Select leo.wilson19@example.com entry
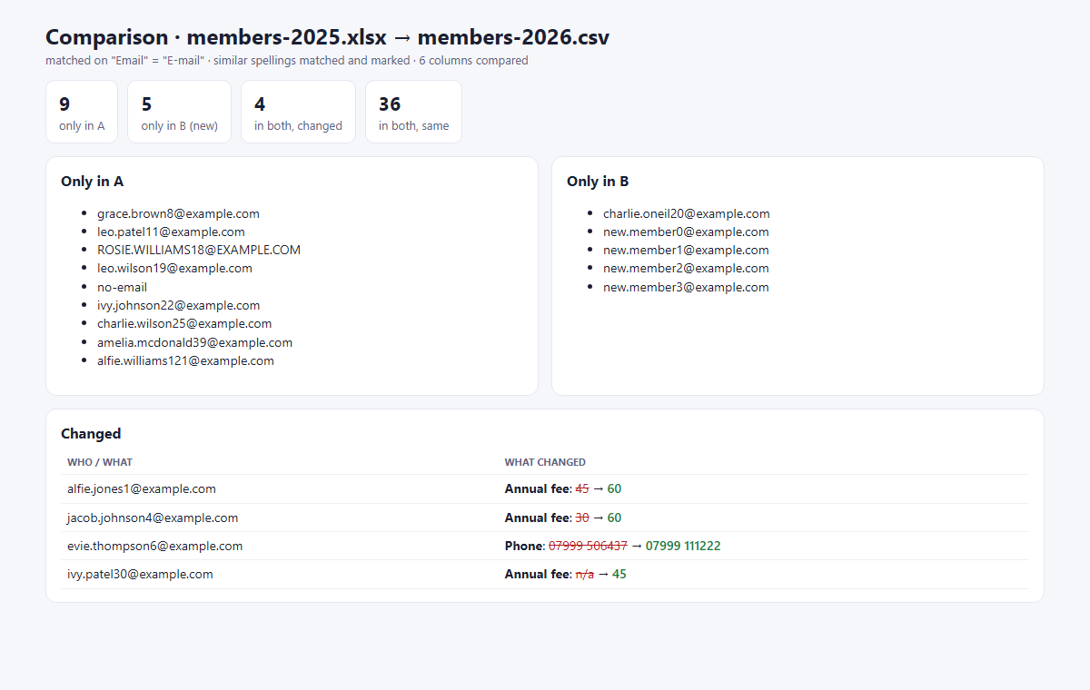 174,268
